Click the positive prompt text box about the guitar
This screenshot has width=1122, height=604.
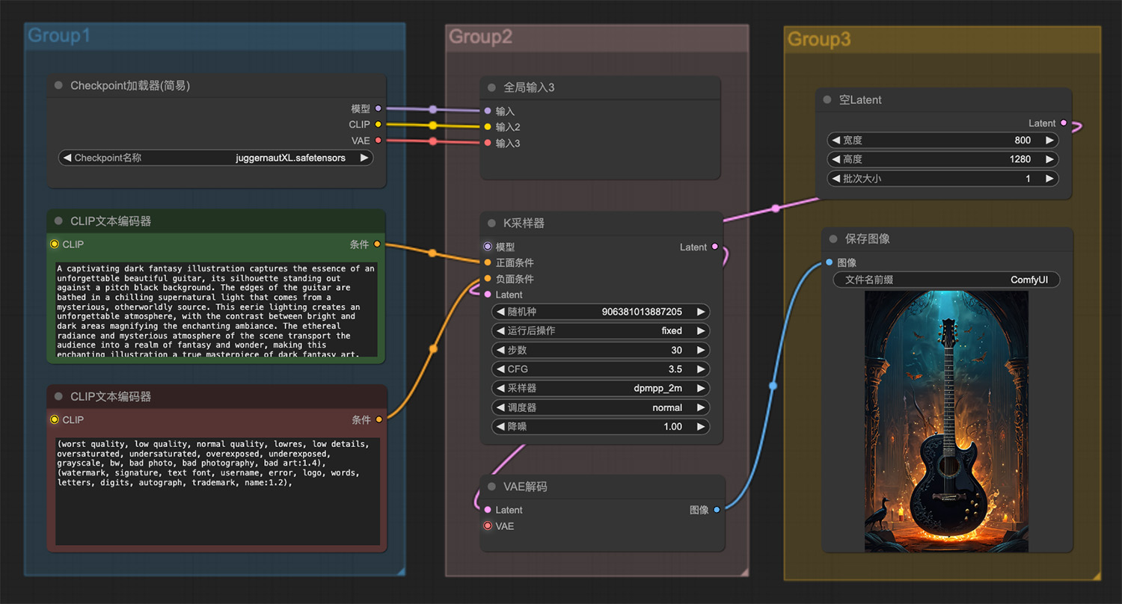(x=217, y=309)
